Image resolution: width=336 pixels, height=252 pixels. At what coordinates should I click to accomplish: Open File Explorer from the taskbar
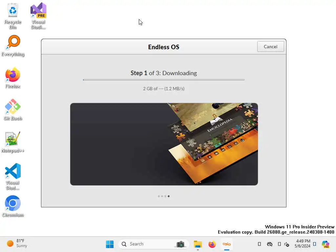(198, 244)
